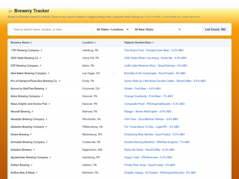This screenshot has width=239, height=179.
Task: Open Aldus Brewing Company external arrow
Action: pyautogui.click(x=42, y=96)
